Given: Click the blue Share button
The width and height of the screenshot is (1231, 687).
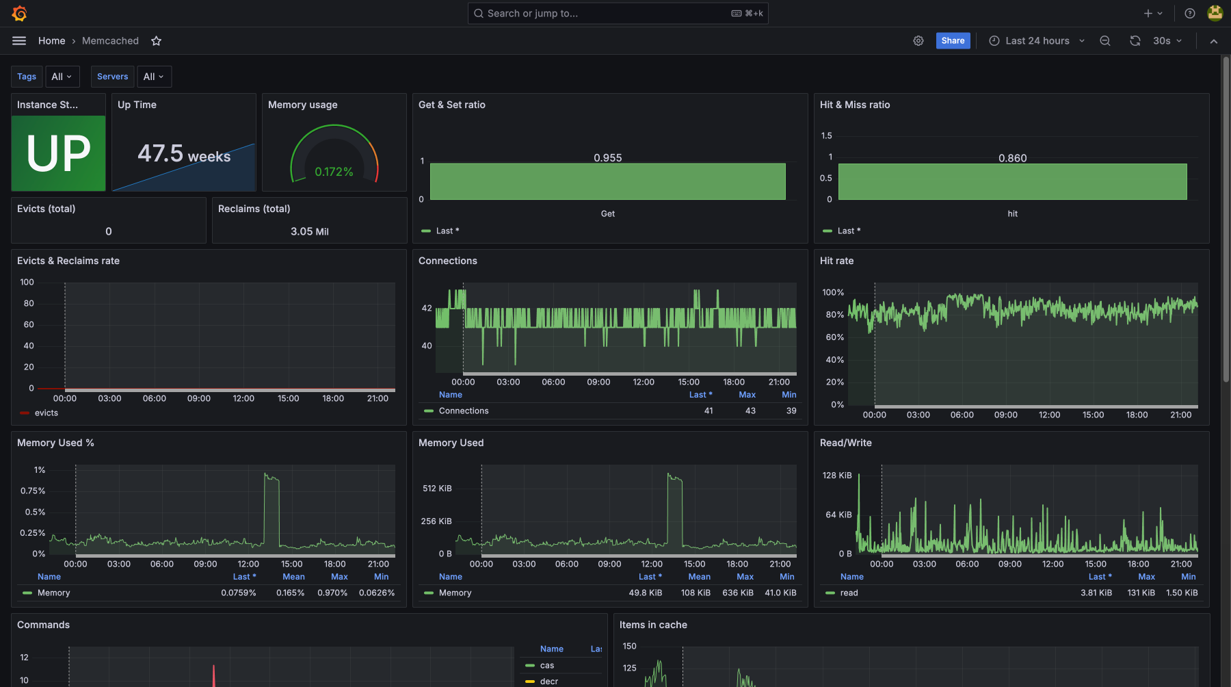Looking at the screenshot, I should tap(953, 41).
